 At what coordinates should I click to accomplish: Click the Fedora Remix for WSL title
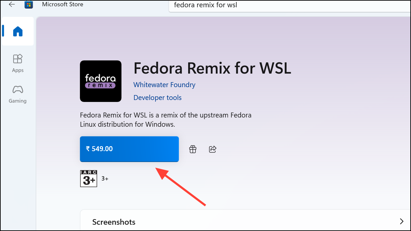tap(212, 68)
